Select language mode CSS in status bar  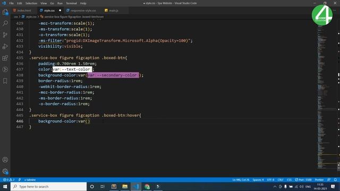289,180
